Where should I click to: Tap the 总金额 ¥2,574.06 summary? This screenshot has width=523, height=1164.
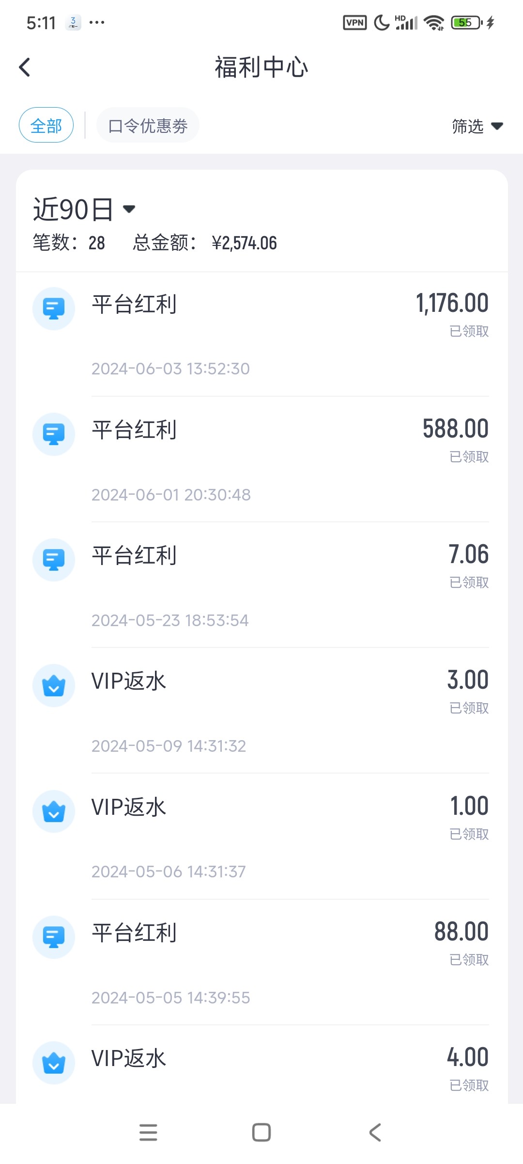[x=205, y=243]
